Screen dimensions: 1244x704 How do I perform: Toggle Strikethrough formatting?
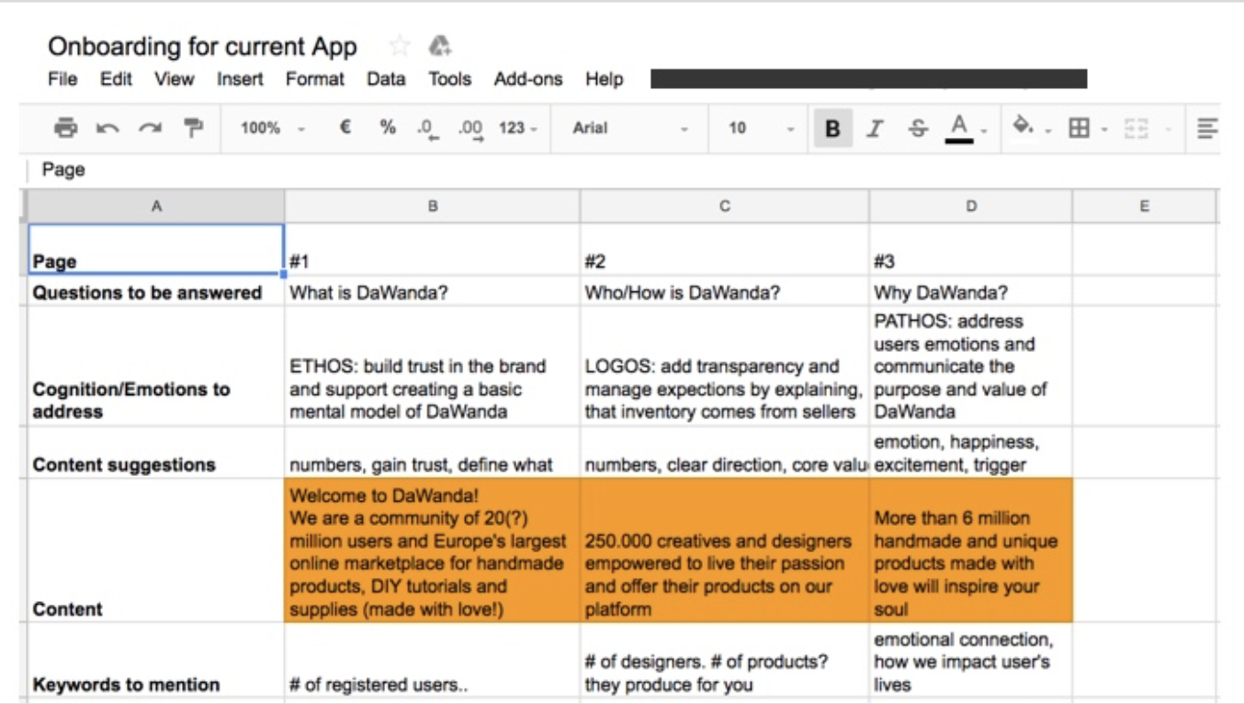918,129
